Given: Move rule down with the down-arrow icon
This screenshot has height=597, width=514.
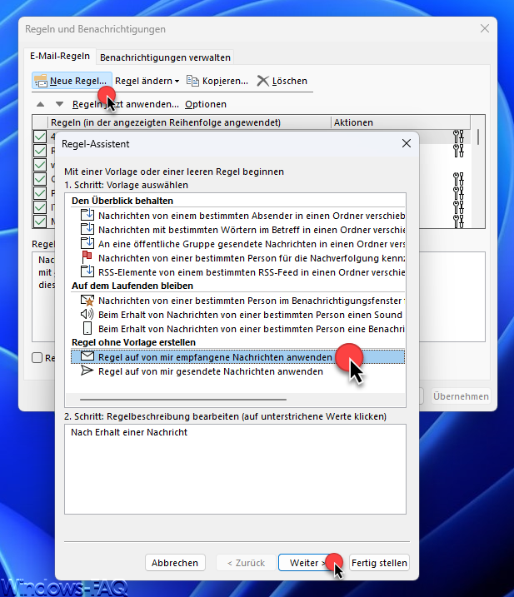Looking at the screenshot, I should pyautogui.click(x=59, y=104).
